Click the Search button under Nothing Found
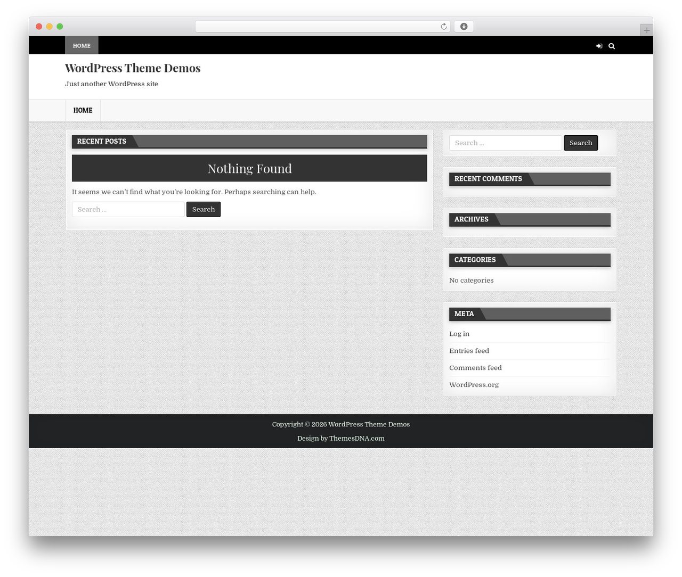 click(x=204, y=209)
